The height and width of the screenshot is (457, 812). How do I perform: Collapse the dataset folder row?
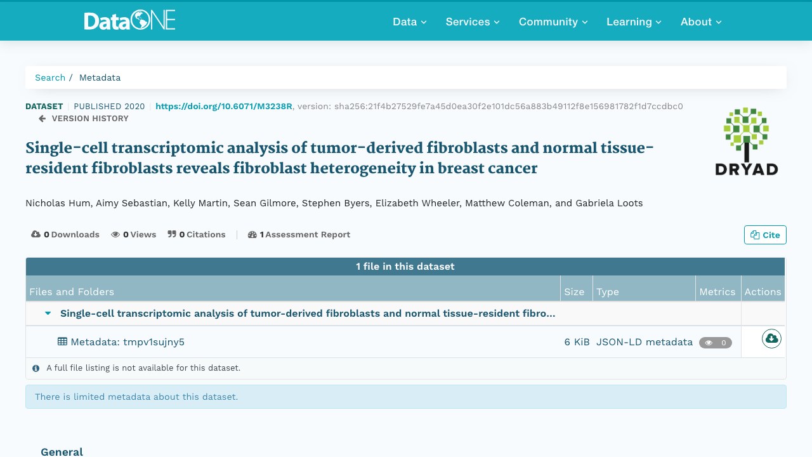coord(48,313)
